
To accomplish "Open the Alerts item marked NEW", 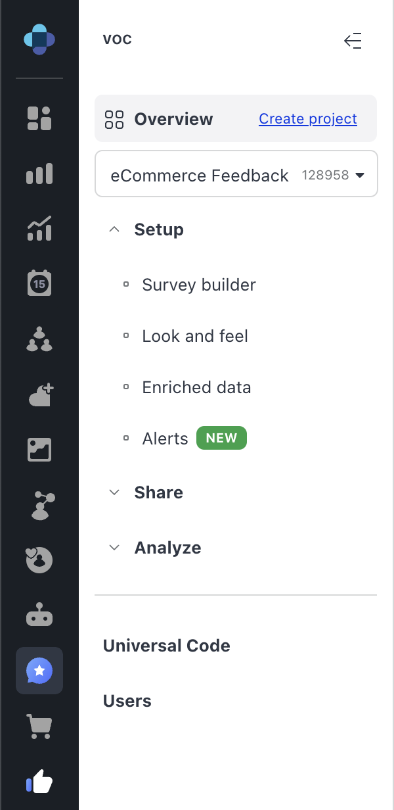I will coord(165,439).
